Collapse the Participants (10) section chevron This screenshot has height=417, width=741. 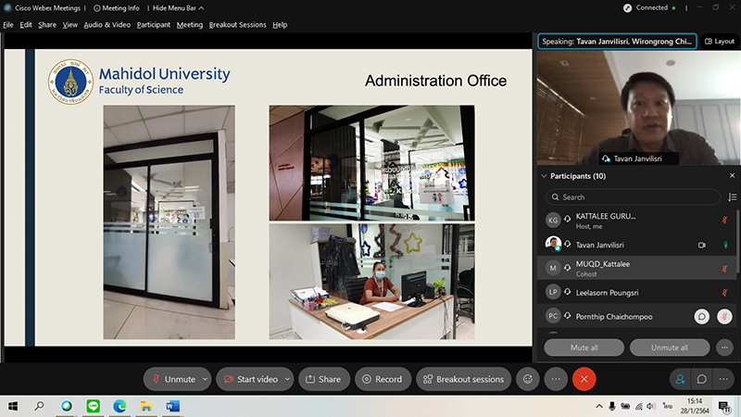pyautogui.click(x=543, y=175)
